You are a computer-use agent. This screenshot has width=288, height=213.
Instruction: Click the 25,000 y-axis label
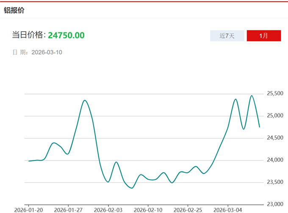[x=275, y=116]
